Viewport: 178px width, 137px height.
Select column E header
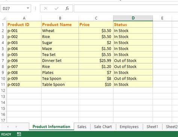[x=162, y=18]
